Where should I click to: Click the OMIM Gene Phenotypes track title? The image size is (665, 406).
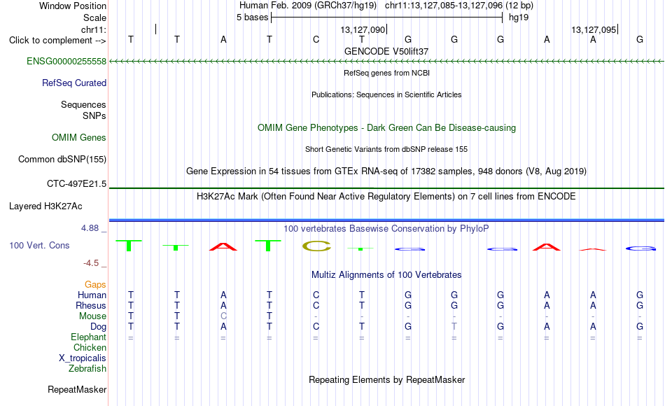point(386,127)
